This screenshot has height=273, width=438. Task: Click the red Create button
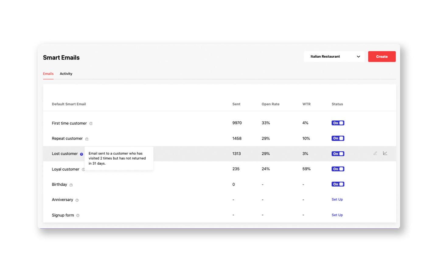[382, 56]
